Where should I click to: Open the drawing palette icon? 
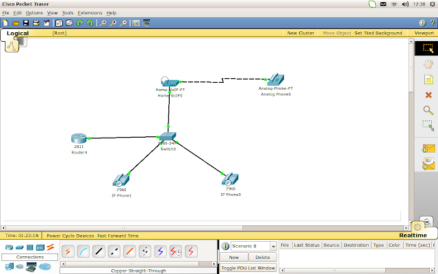(136, 23)
